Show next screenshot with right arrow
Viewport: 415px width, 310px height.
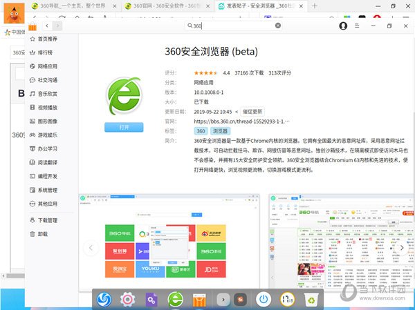coord(402,246)
